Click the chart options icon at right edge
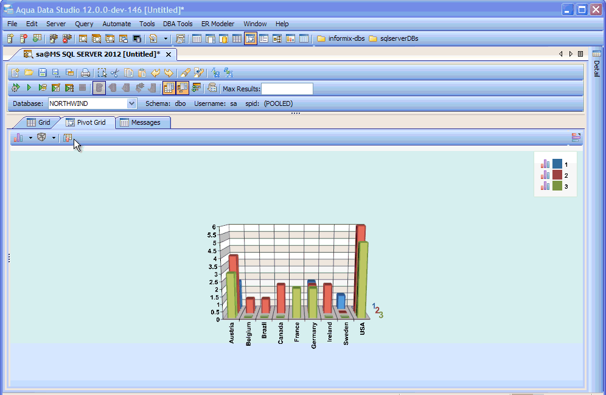The width and height of the screenshot is (606, 395). click(x=576, y=138)
